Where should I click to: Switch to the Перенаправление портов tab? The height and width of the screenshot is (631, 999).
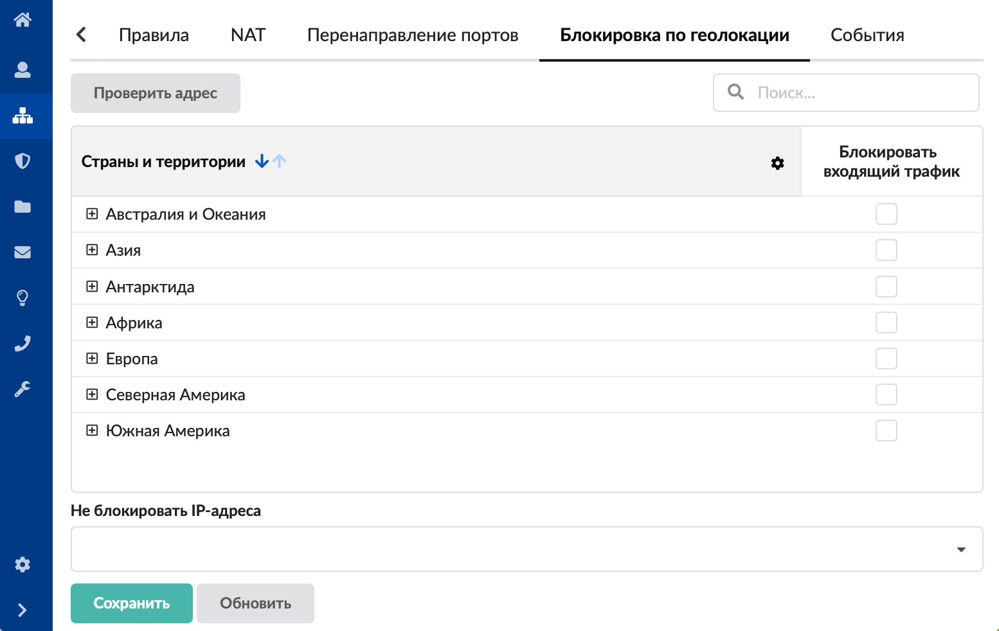pos(413,35)
